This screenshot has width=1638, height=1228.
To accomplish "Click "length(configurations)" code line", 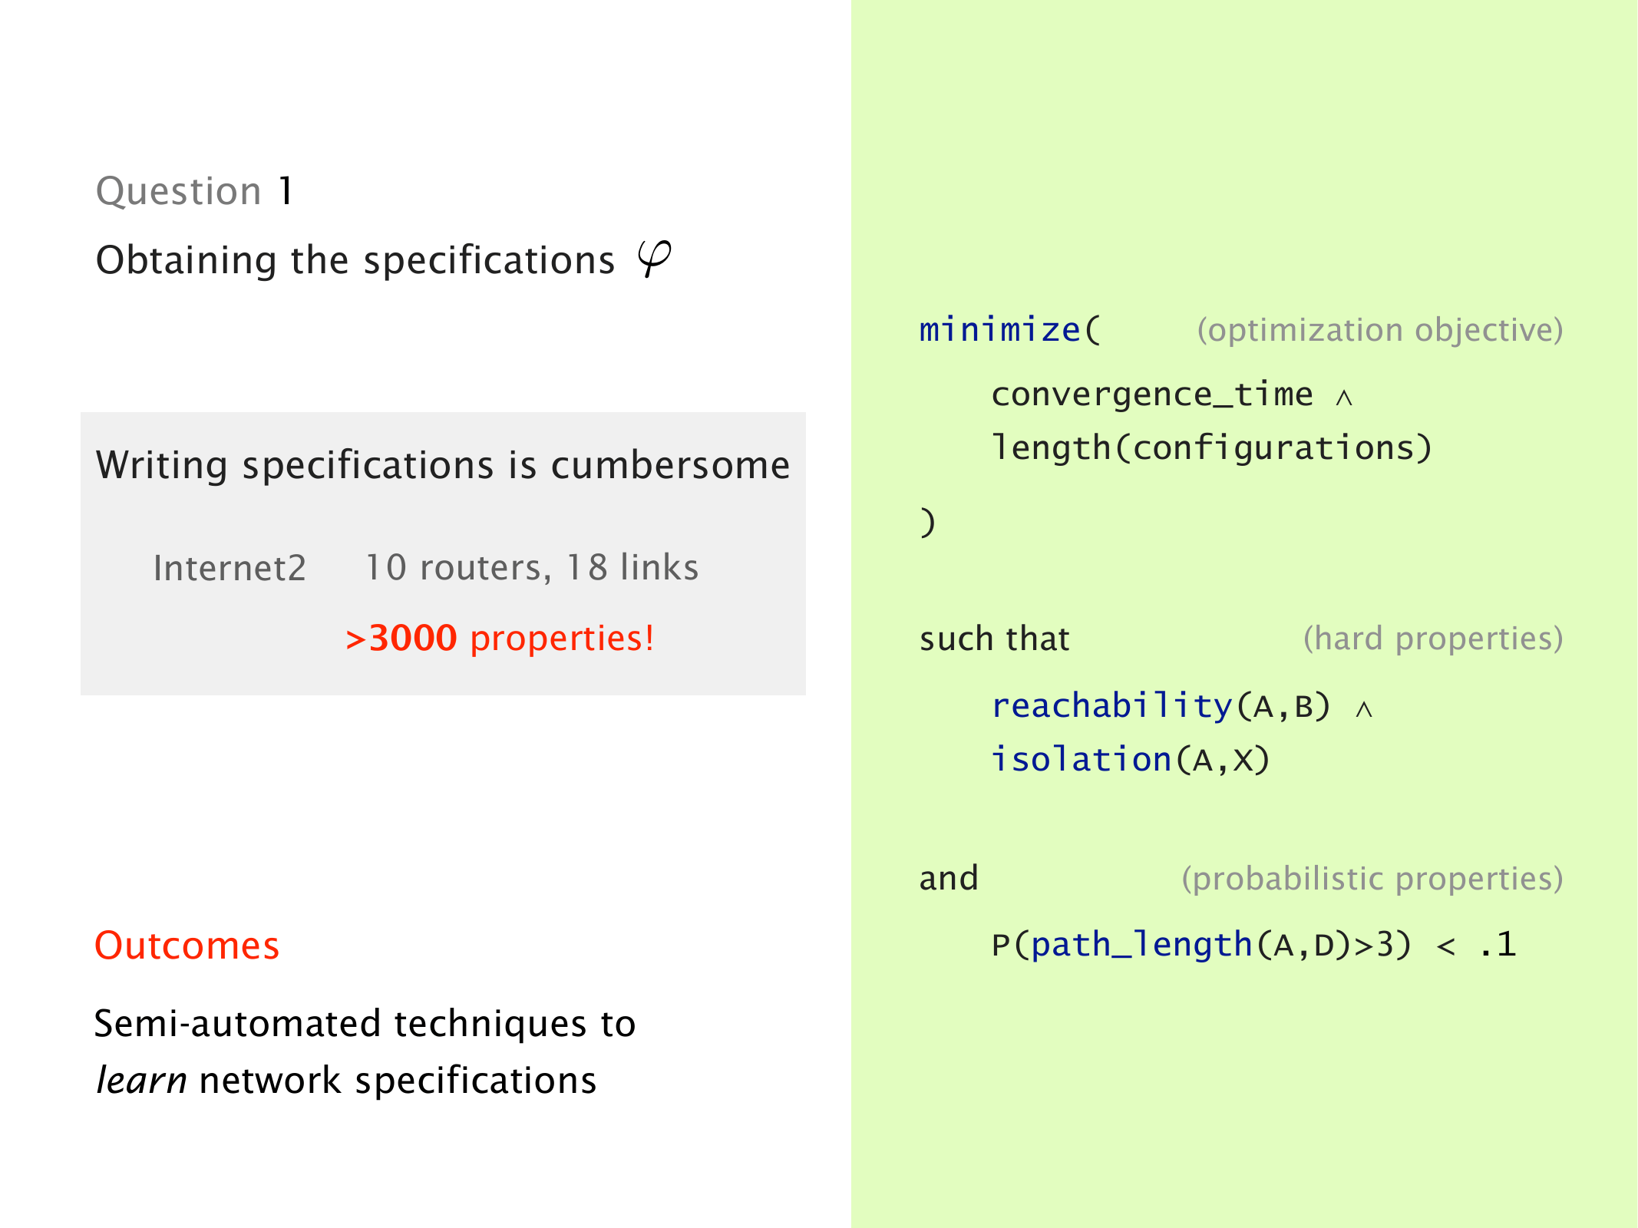I will click(1211, 448).
